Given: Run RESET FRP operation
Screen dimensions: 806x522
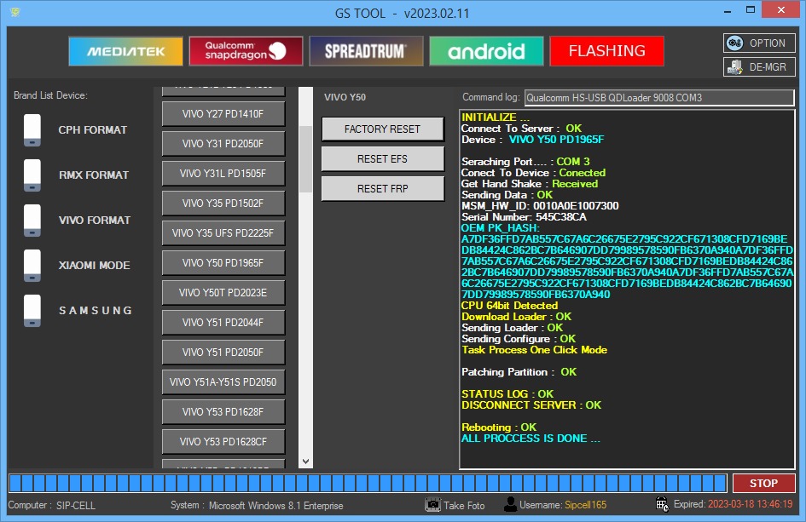Looking at the screenshot, I should 383,189.
